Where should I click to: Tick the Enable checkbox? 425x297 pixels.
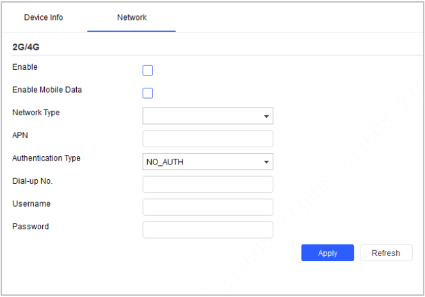[x=148, y=70]
